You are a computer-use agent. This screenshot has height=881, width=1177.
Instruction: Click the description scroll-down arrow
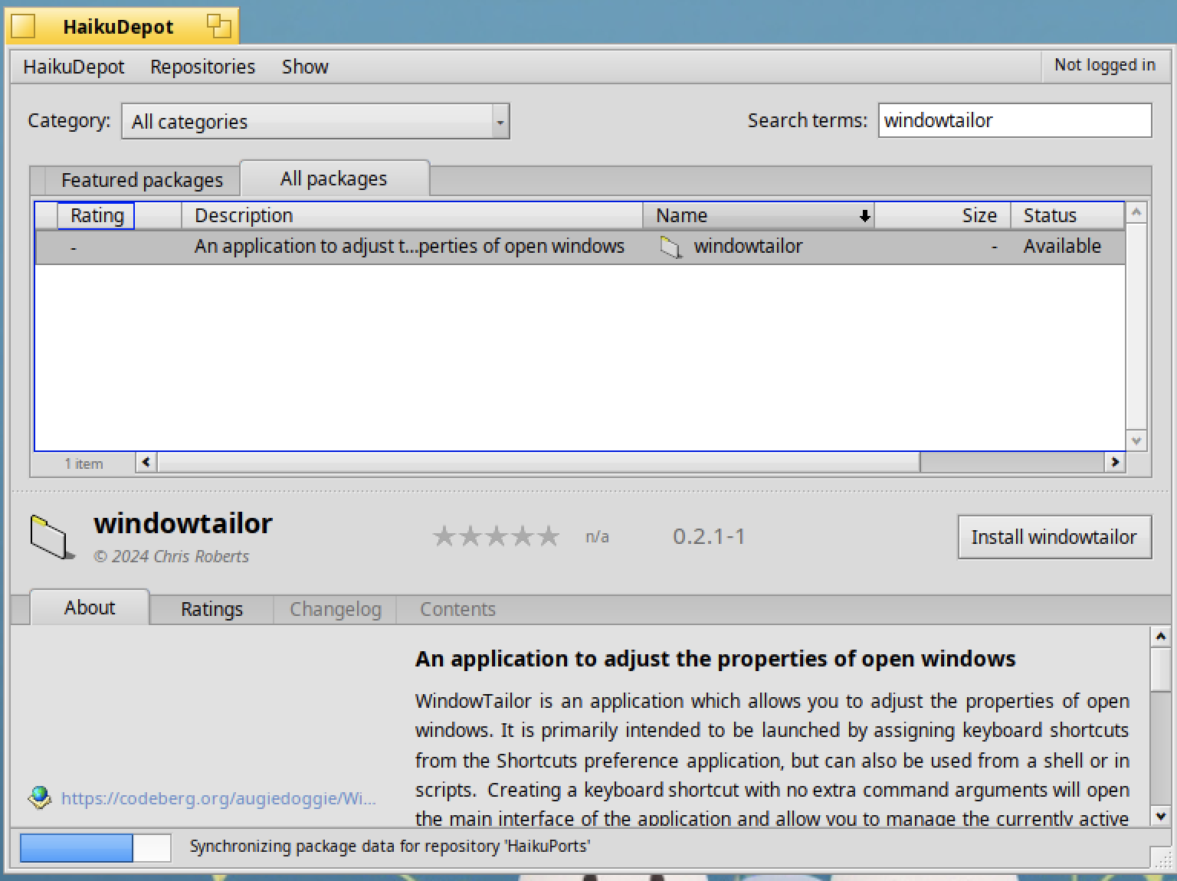tap(1160, 816)
